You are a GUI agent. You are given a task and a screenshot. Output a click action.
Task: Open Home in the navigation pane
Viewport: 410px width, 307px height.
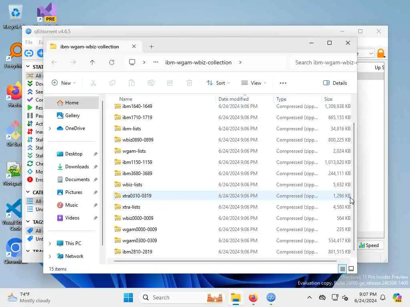point(72,103)
